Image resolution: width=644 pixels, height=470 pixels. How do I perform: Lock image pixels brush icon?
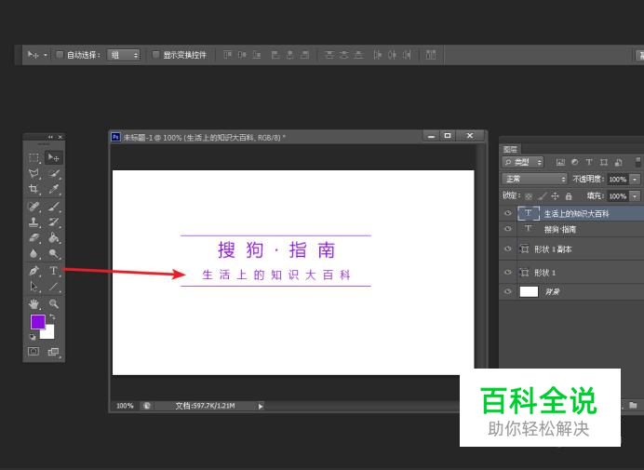[x=543, y=196]
